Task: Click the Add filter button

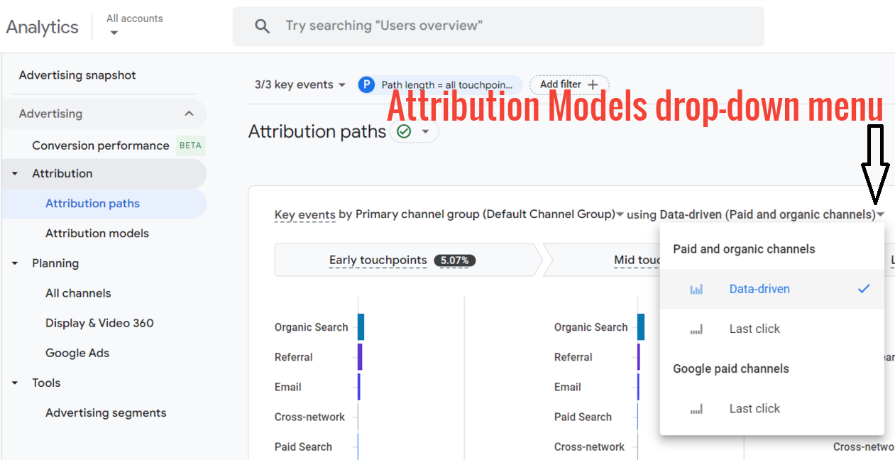Action: click(x=568, y=84)
